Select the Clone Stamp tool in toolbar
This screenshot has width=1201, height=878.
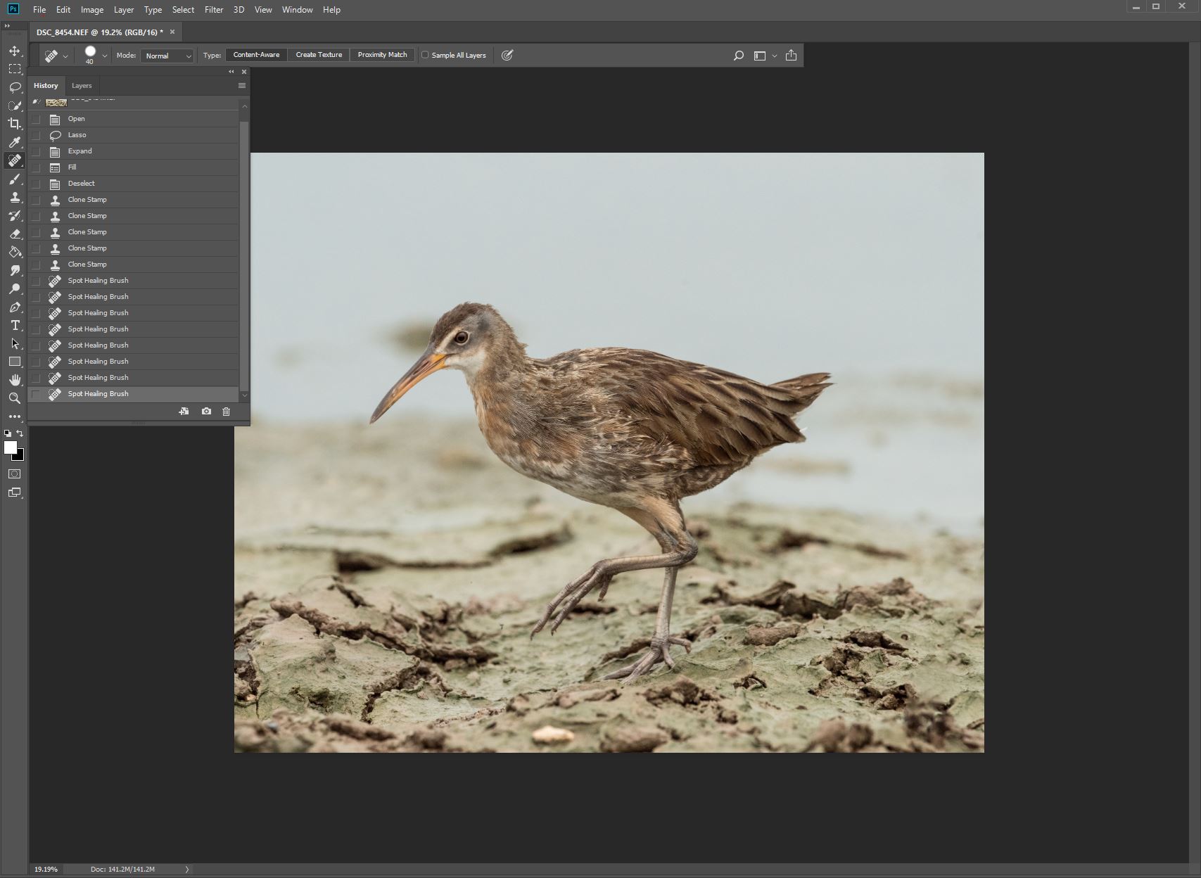pos(14,198)
